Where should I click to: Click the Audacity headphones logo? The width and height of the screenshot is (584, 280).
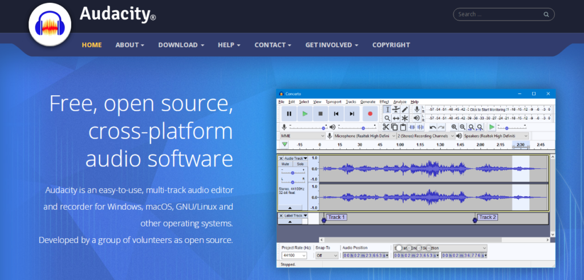pos(50,25)
